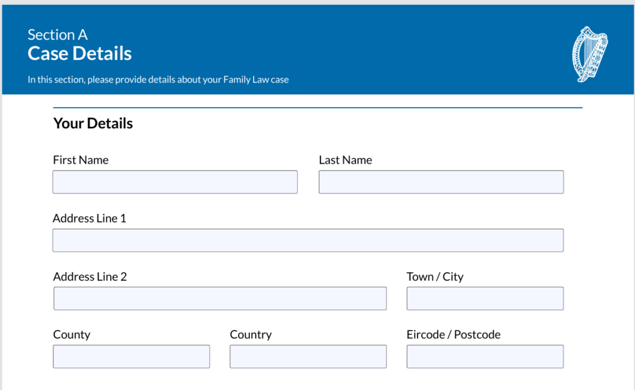Click the 'Case Details' header title
The image size is (635, 390).
pyautogui.click(x=79, y=53)
